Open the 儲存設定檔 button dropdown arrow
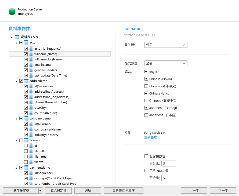 click(x=40, y=191)
